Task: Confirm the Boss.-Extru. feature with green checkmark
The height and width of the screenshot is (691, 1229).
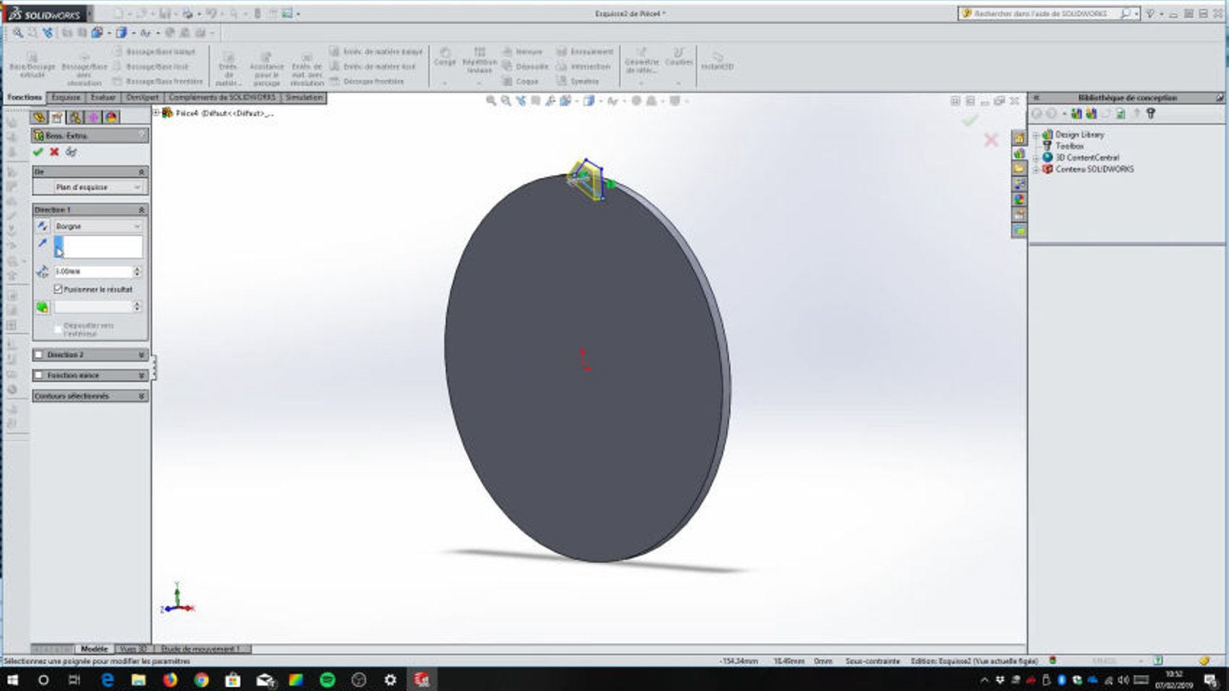Action: click(x=38, y=152)
